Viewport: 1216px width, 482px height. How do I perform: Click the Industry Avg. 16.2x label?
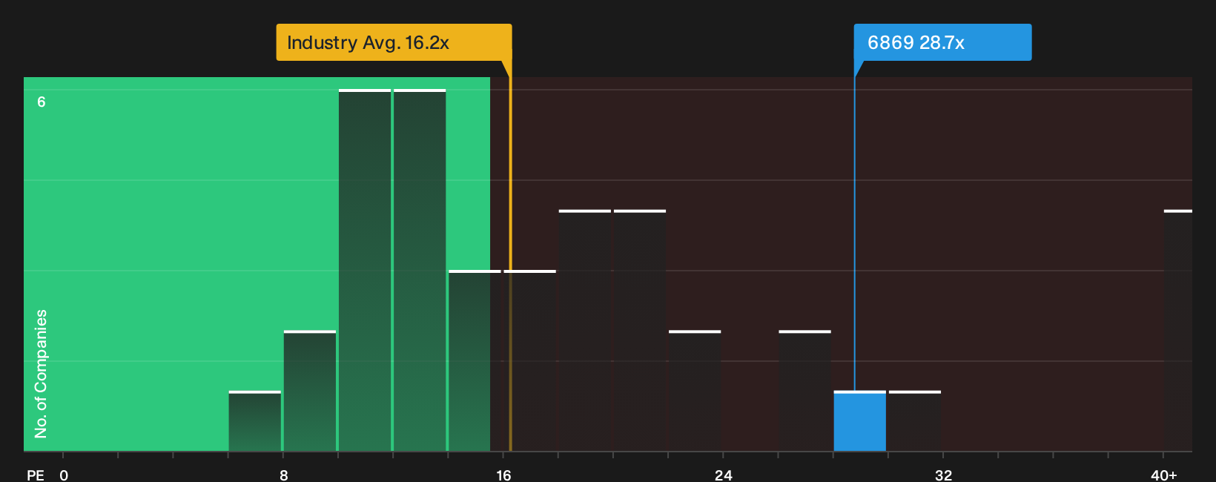pyautogui.click(x=394, y=42)
